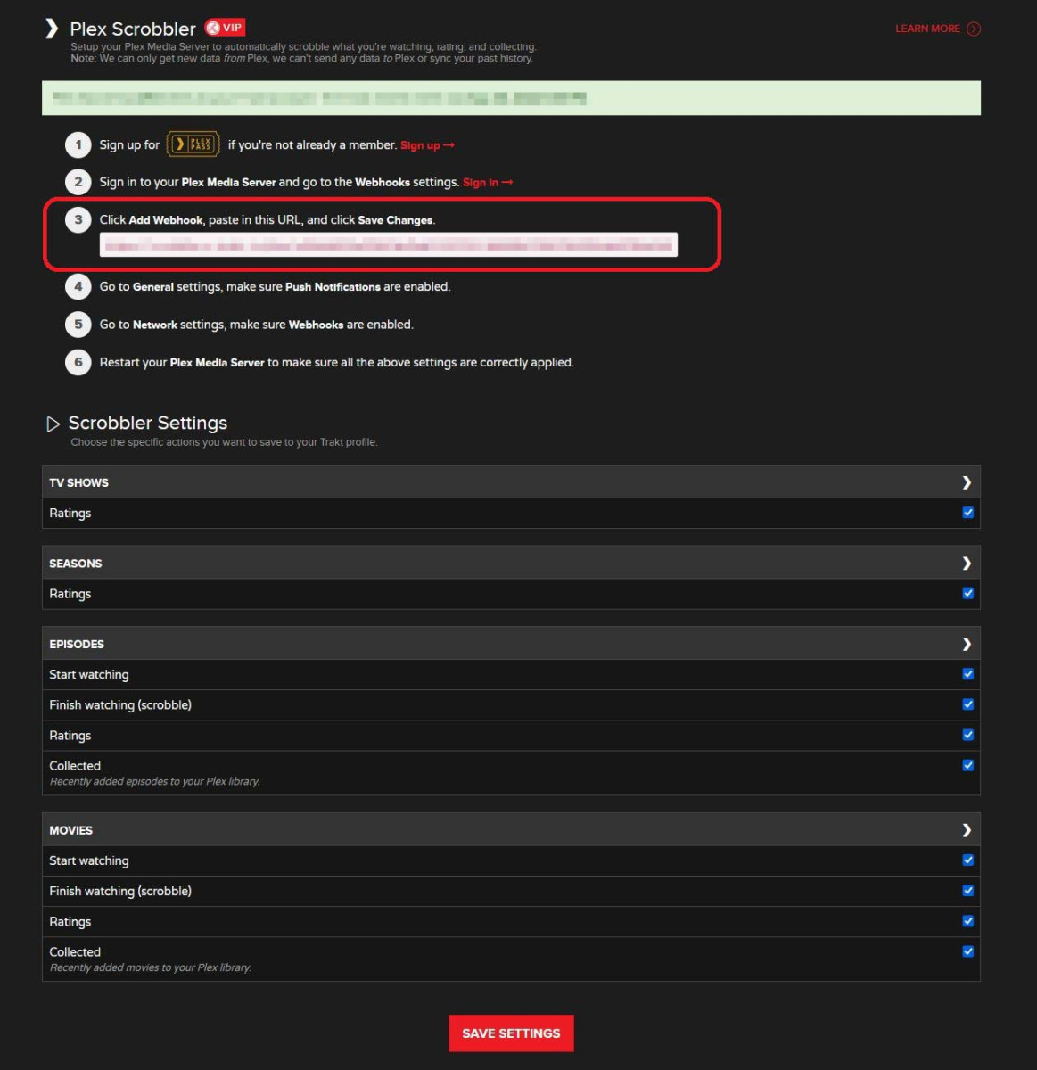
Task: Click the VIP badge icon
Action: [225, 28]
